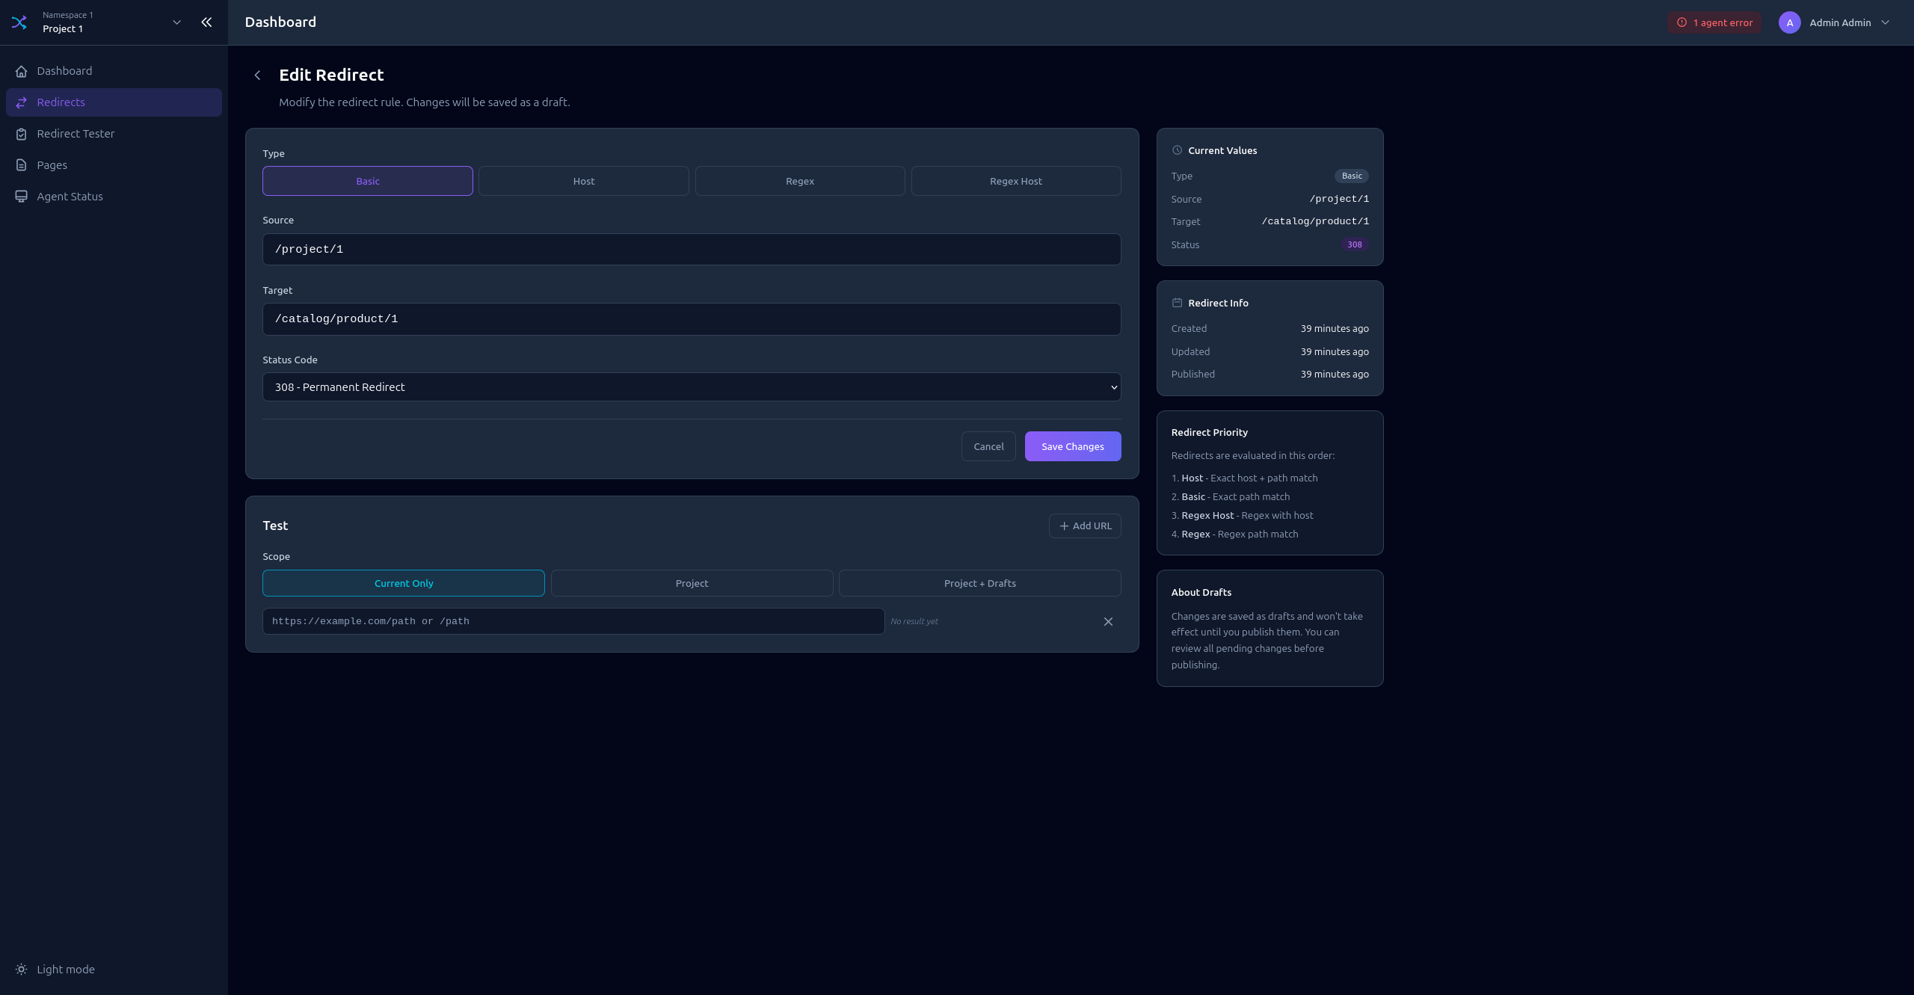Select the Regex redirect type
The width and height of the screenshot is (1914, 995).
tap(799, 181)
